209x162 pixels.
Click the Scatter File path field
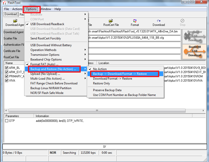click(x=134, y=38)
